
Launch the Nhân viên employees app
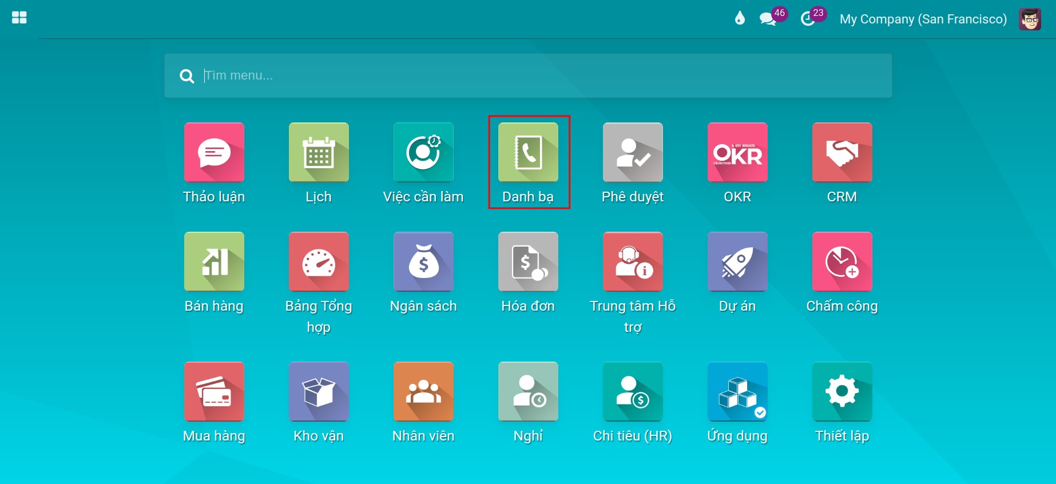[x=423, y=391]
